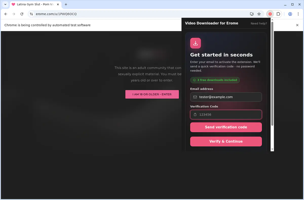Click the Get started in seconds heading

coord(221,55)
